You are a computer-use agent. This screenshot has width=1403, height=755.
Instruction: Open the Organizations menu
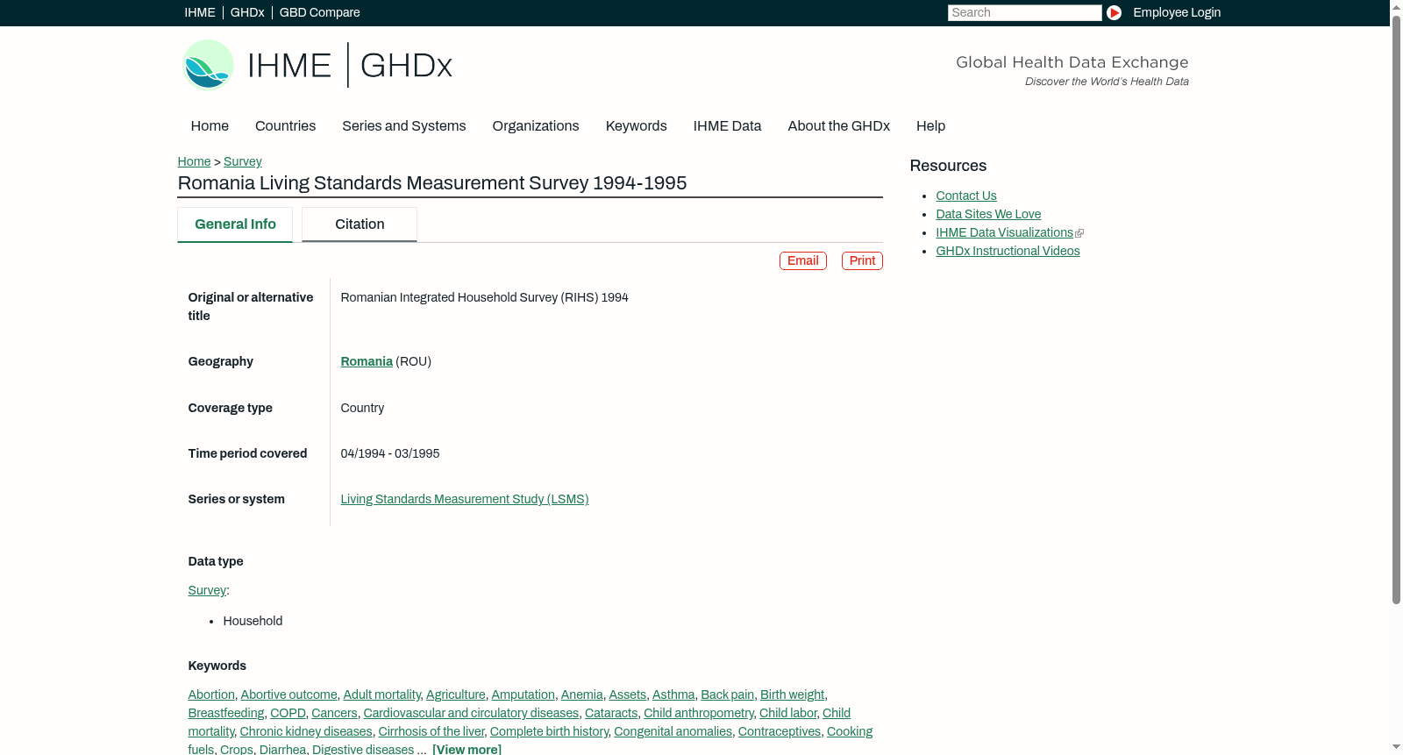pyautogui.click(x=536, y=126)
